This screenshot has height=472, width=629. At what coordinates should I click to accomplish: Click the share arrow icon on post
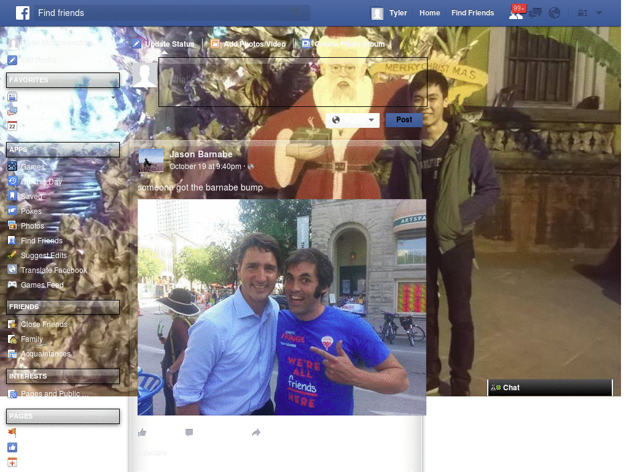point(256,432)
